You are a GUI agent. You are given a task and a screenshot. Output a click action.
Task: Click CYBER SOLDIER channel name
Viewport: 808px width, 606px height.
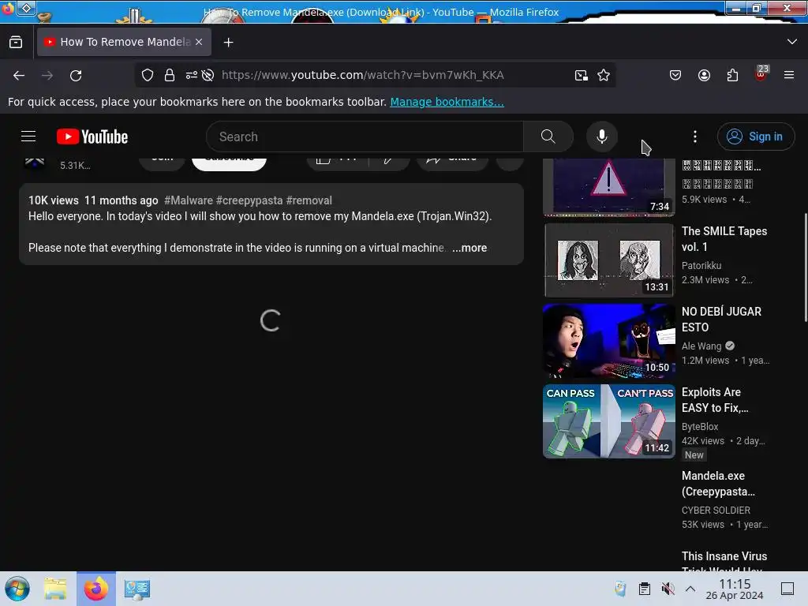(716, 511)
